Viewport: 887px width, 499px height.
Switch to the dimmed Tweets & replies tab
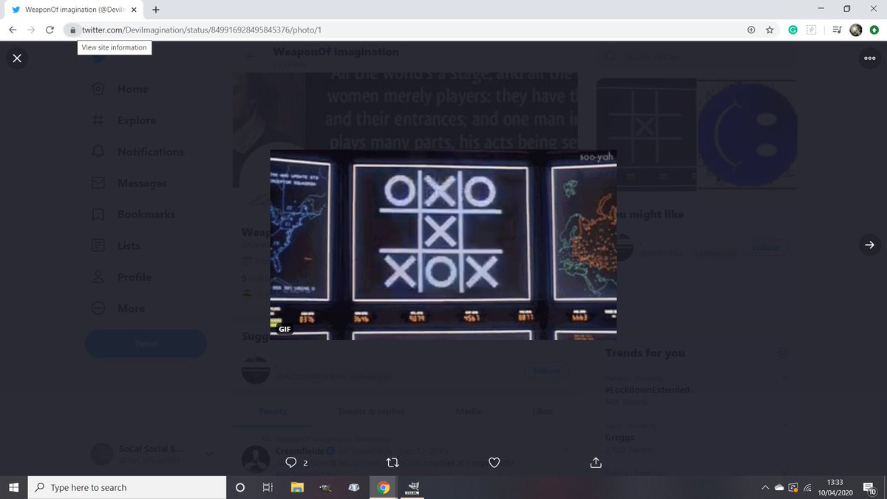pyautogui.click(x=371, y=412)
